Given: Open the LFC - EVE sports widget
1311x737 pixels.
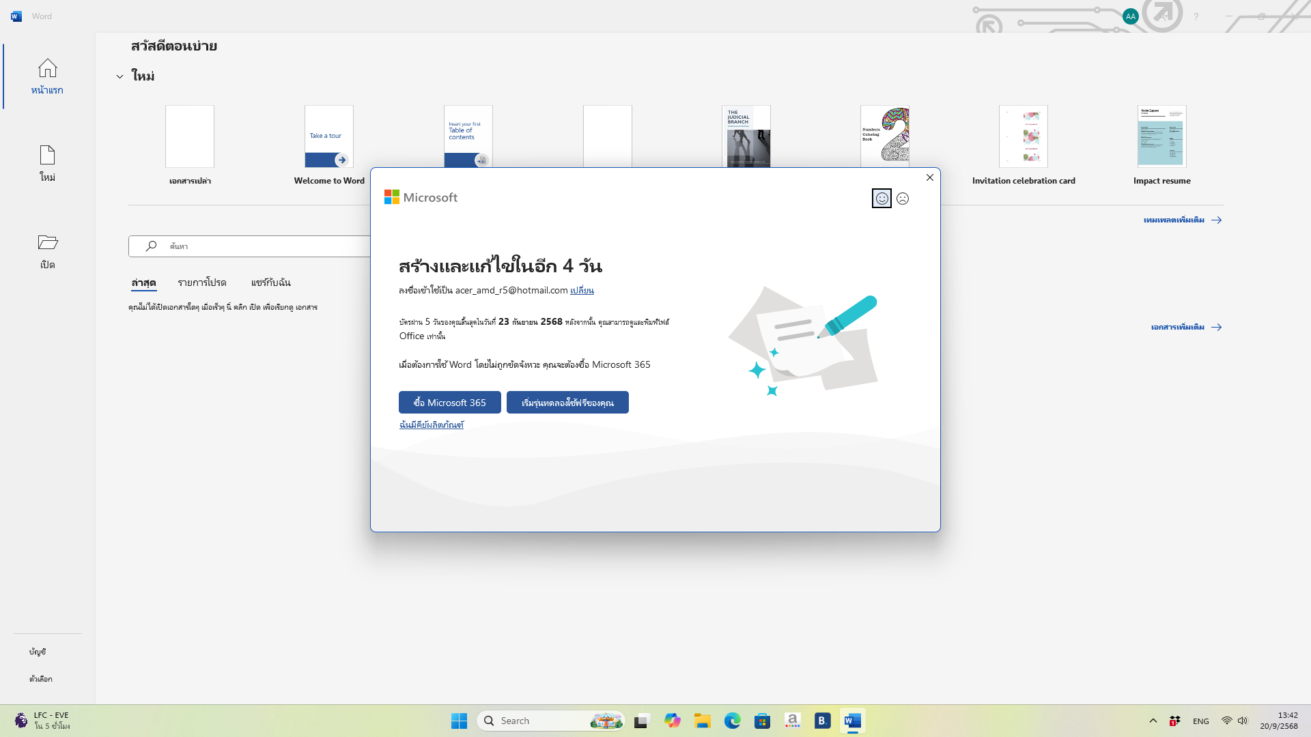Looking at the screenshot, I should (42, 721).
